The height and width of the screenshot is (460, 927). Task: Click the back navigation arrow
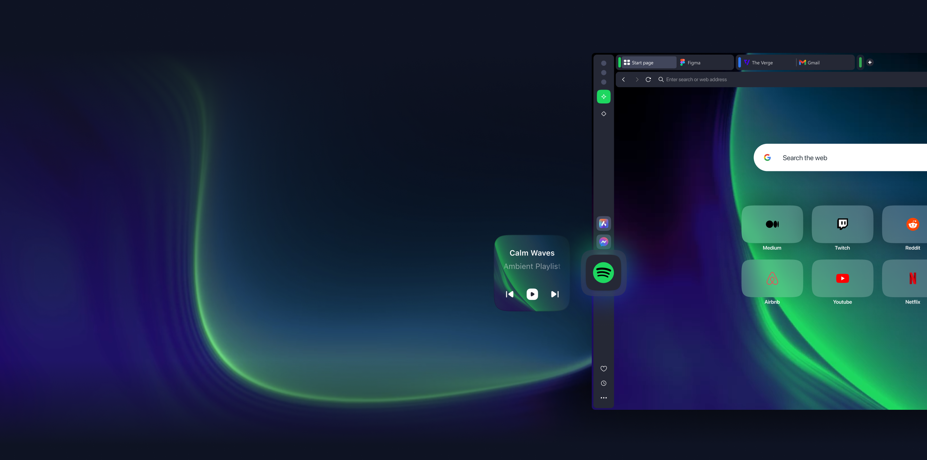[x=623, y=79]
